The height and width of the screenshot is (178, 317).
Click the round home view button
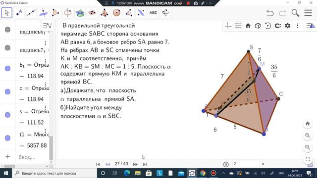308,124
